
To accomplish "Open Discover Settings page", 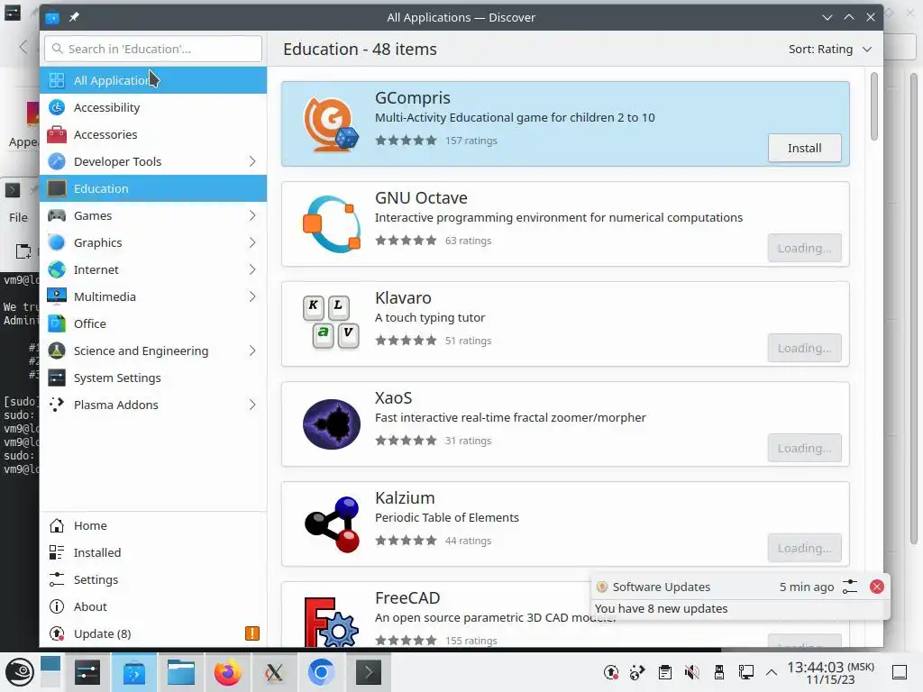I will 153,579.
